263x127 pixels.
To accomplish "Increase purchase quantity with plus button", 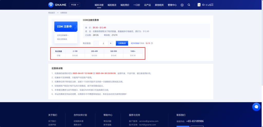I will (x=110, y=43).
